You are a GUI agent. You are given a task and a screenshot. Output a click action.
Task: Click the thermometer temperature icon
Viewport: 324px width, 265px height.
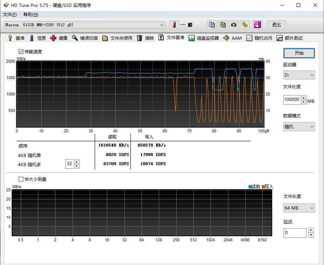[174, 25]
